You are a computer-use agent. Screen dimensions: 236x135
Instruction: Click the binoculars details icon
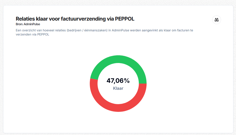(x=217, y=20)
